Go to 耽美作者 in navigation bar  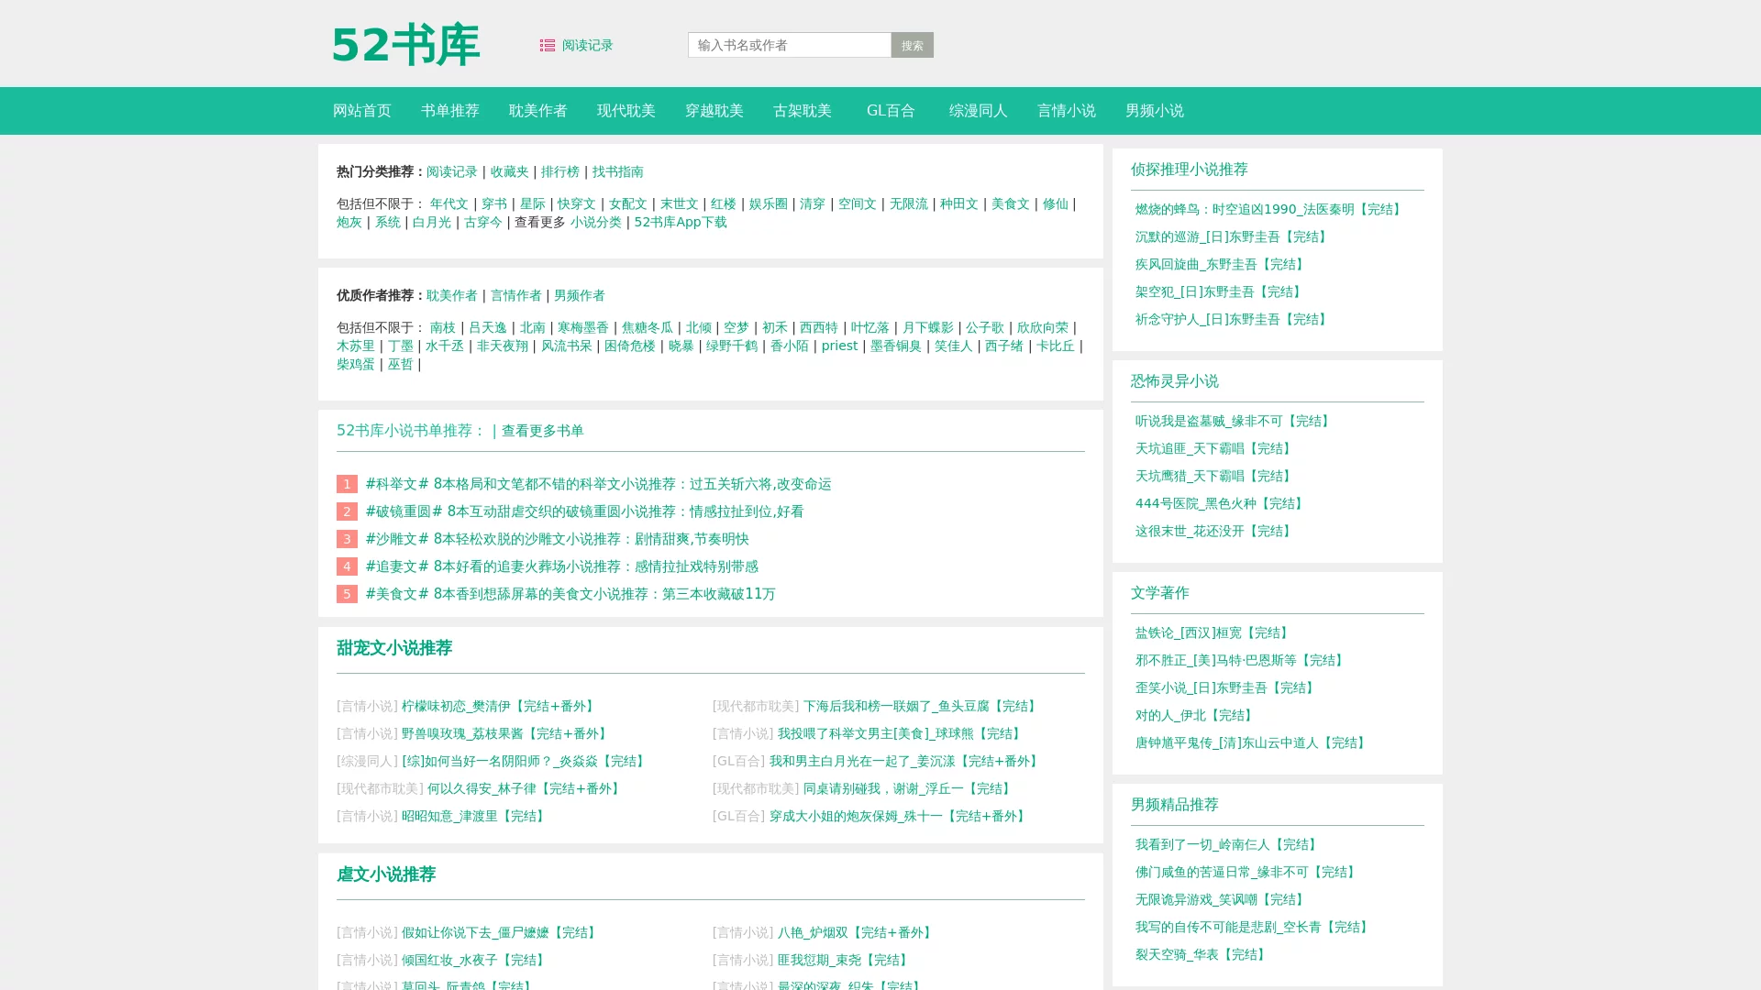tap(538, 111)
